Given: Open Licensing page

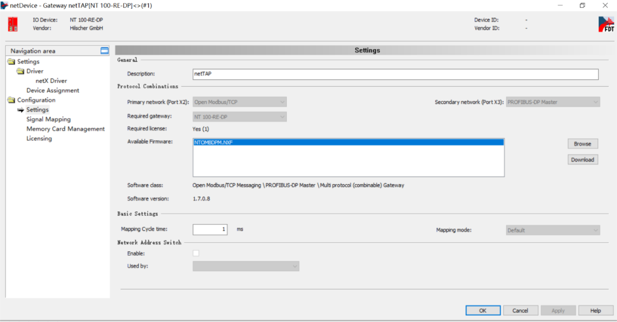Looking at the screenshot, I should pos(39,138).
